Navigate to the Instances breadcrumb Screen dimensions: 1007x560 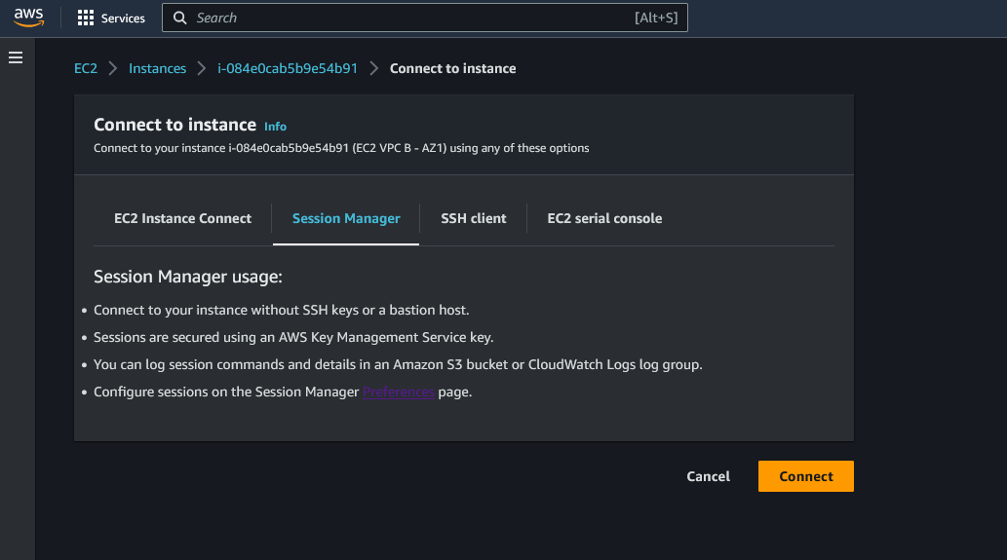click(x=157, y=68)
